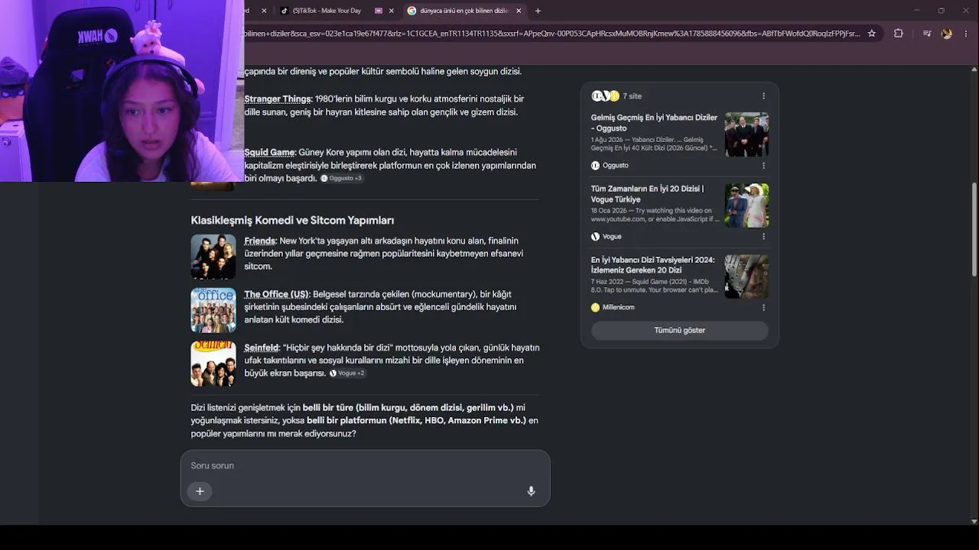Screen dimensions: 979x550
Task: Open a new browser tab
Action: [538, 11]
